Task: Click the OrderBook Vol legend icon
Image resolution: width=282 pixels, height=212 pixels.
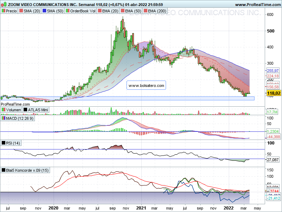Action: 67,11
